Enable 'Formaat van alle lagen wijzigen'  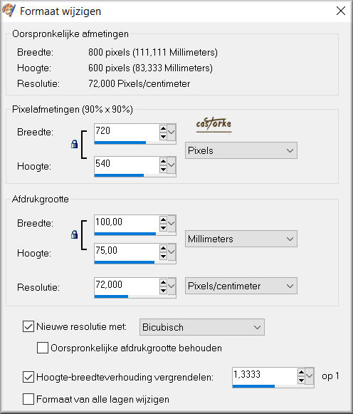[28, 399]
